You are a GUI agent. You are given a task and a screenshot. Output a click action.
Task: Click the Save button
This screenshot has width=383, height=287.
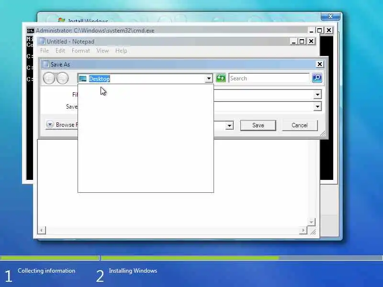(258, 125)
